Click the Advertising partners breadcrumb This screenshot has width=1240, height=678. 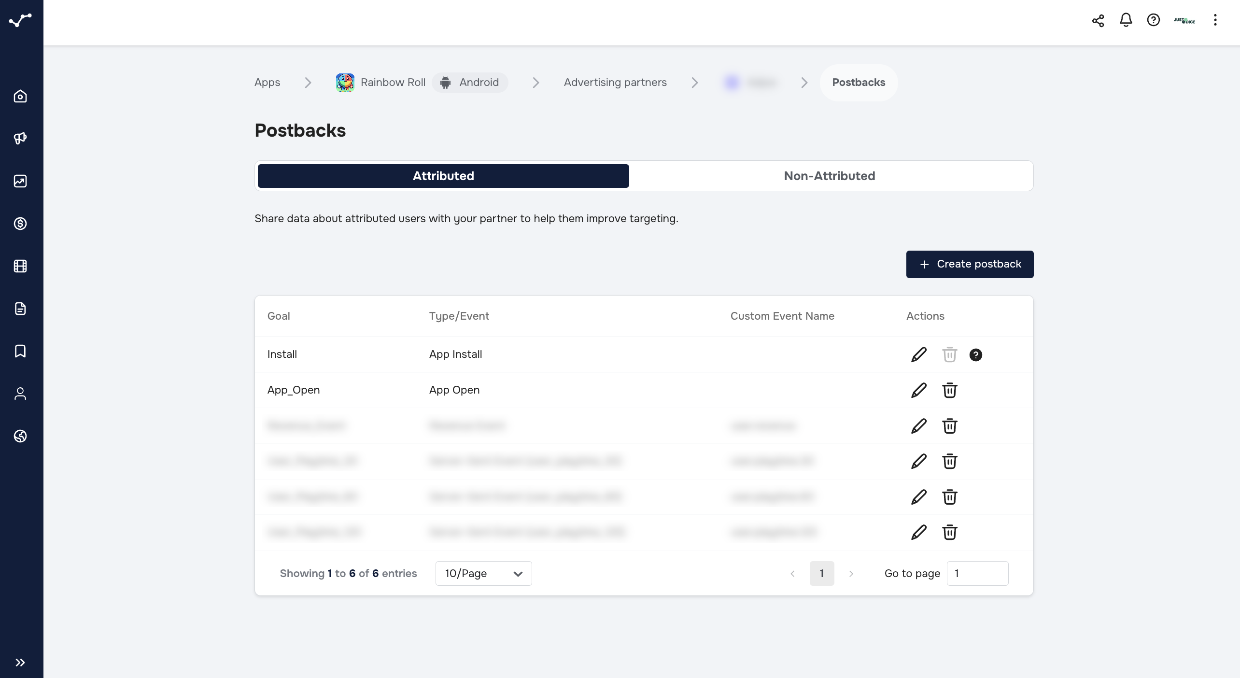coord(615,81)
